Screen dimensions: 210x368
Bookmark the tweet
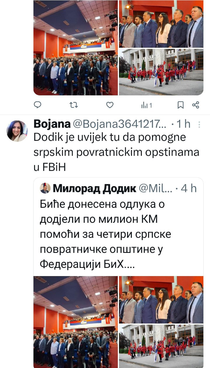point(181,105)
